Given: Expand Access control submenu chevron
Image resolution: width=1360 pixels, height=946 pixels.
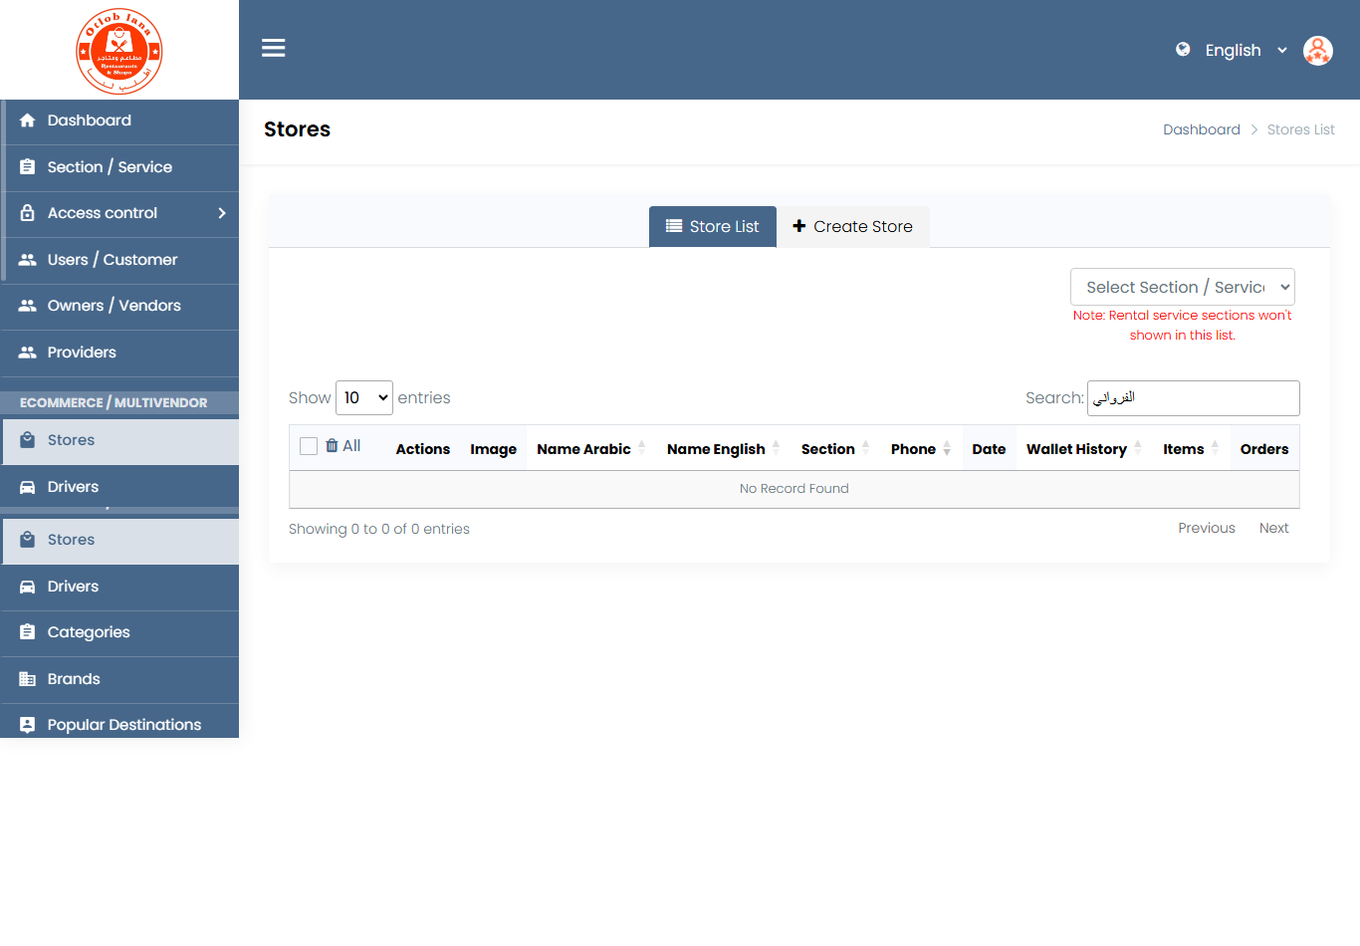Looking at the screenshot, I should pyautogui.click(x=222, y=213).
